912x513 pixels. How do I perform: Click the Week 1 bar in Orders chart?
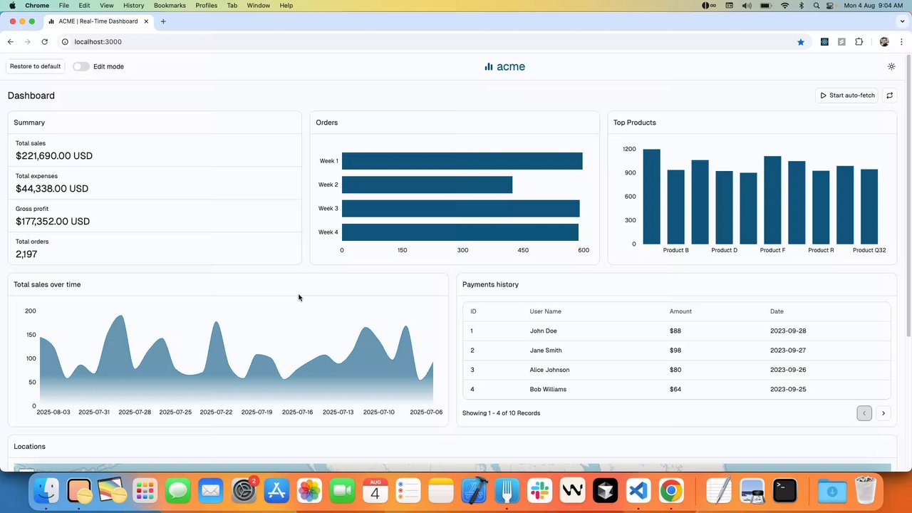[462, 161]
